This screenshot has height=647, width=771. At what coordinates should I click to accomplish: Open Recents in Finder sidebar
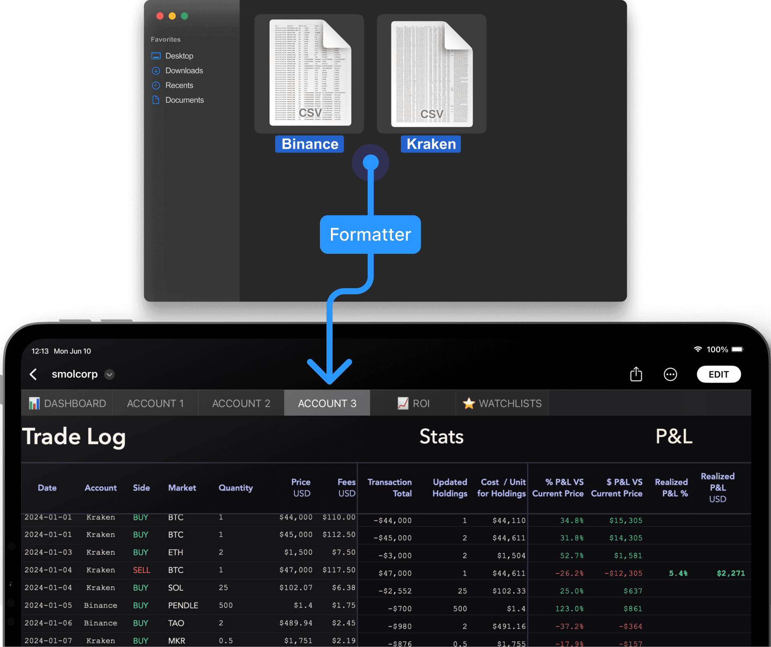[x=179, y=85]
